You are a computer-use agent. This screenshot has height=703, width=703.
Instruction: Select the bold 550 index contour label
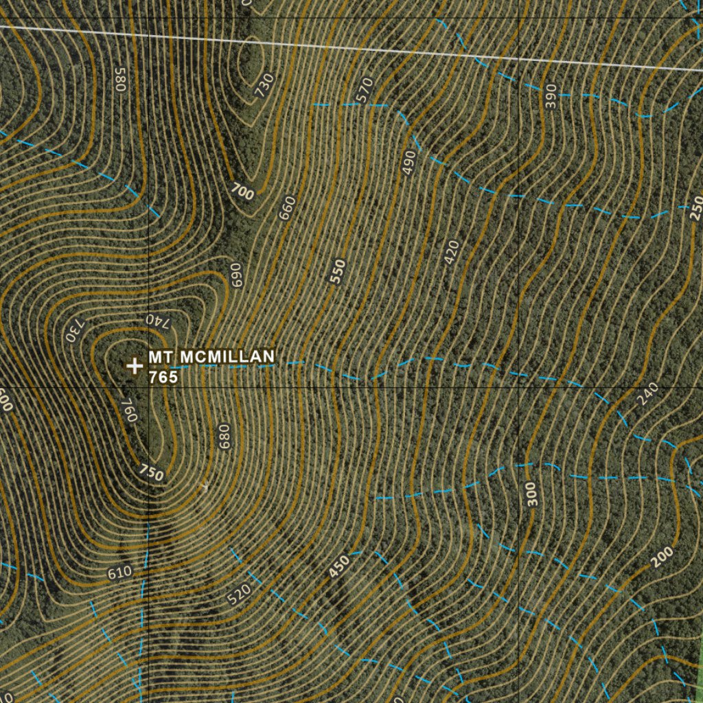coord(337,272)
